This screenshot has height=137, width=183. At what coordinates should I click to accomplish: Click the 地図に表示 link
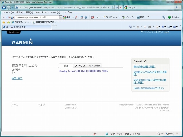(x=17, y=79)
